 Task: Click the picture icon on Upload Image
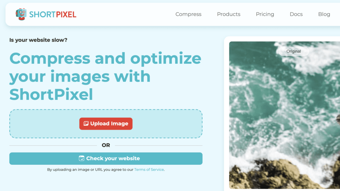[x=86, y=123]
